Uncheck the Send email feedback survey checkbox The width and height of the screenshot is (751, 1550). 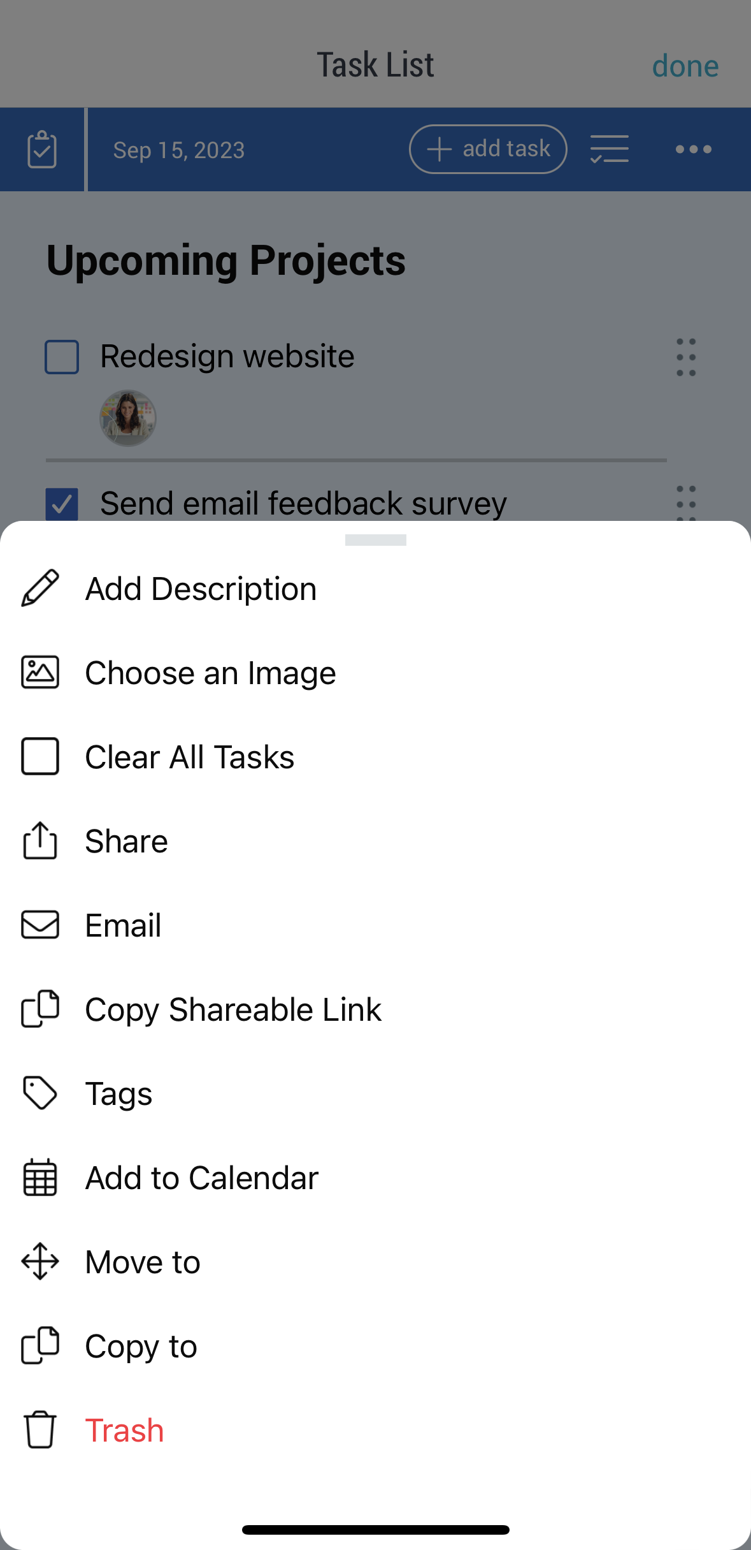(x=62, y=504)
